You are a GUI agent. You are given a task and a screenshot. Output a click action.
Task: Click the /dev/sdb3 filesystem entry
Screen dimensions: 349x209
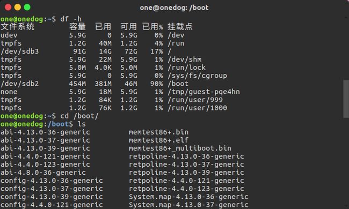click(19, 51)
